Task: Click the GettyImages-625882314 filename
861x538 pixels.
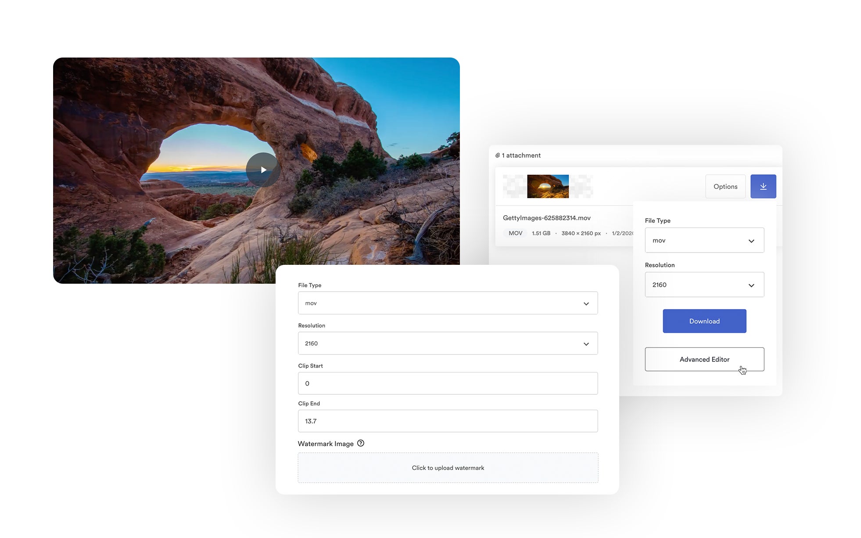Action: (546, 217)
